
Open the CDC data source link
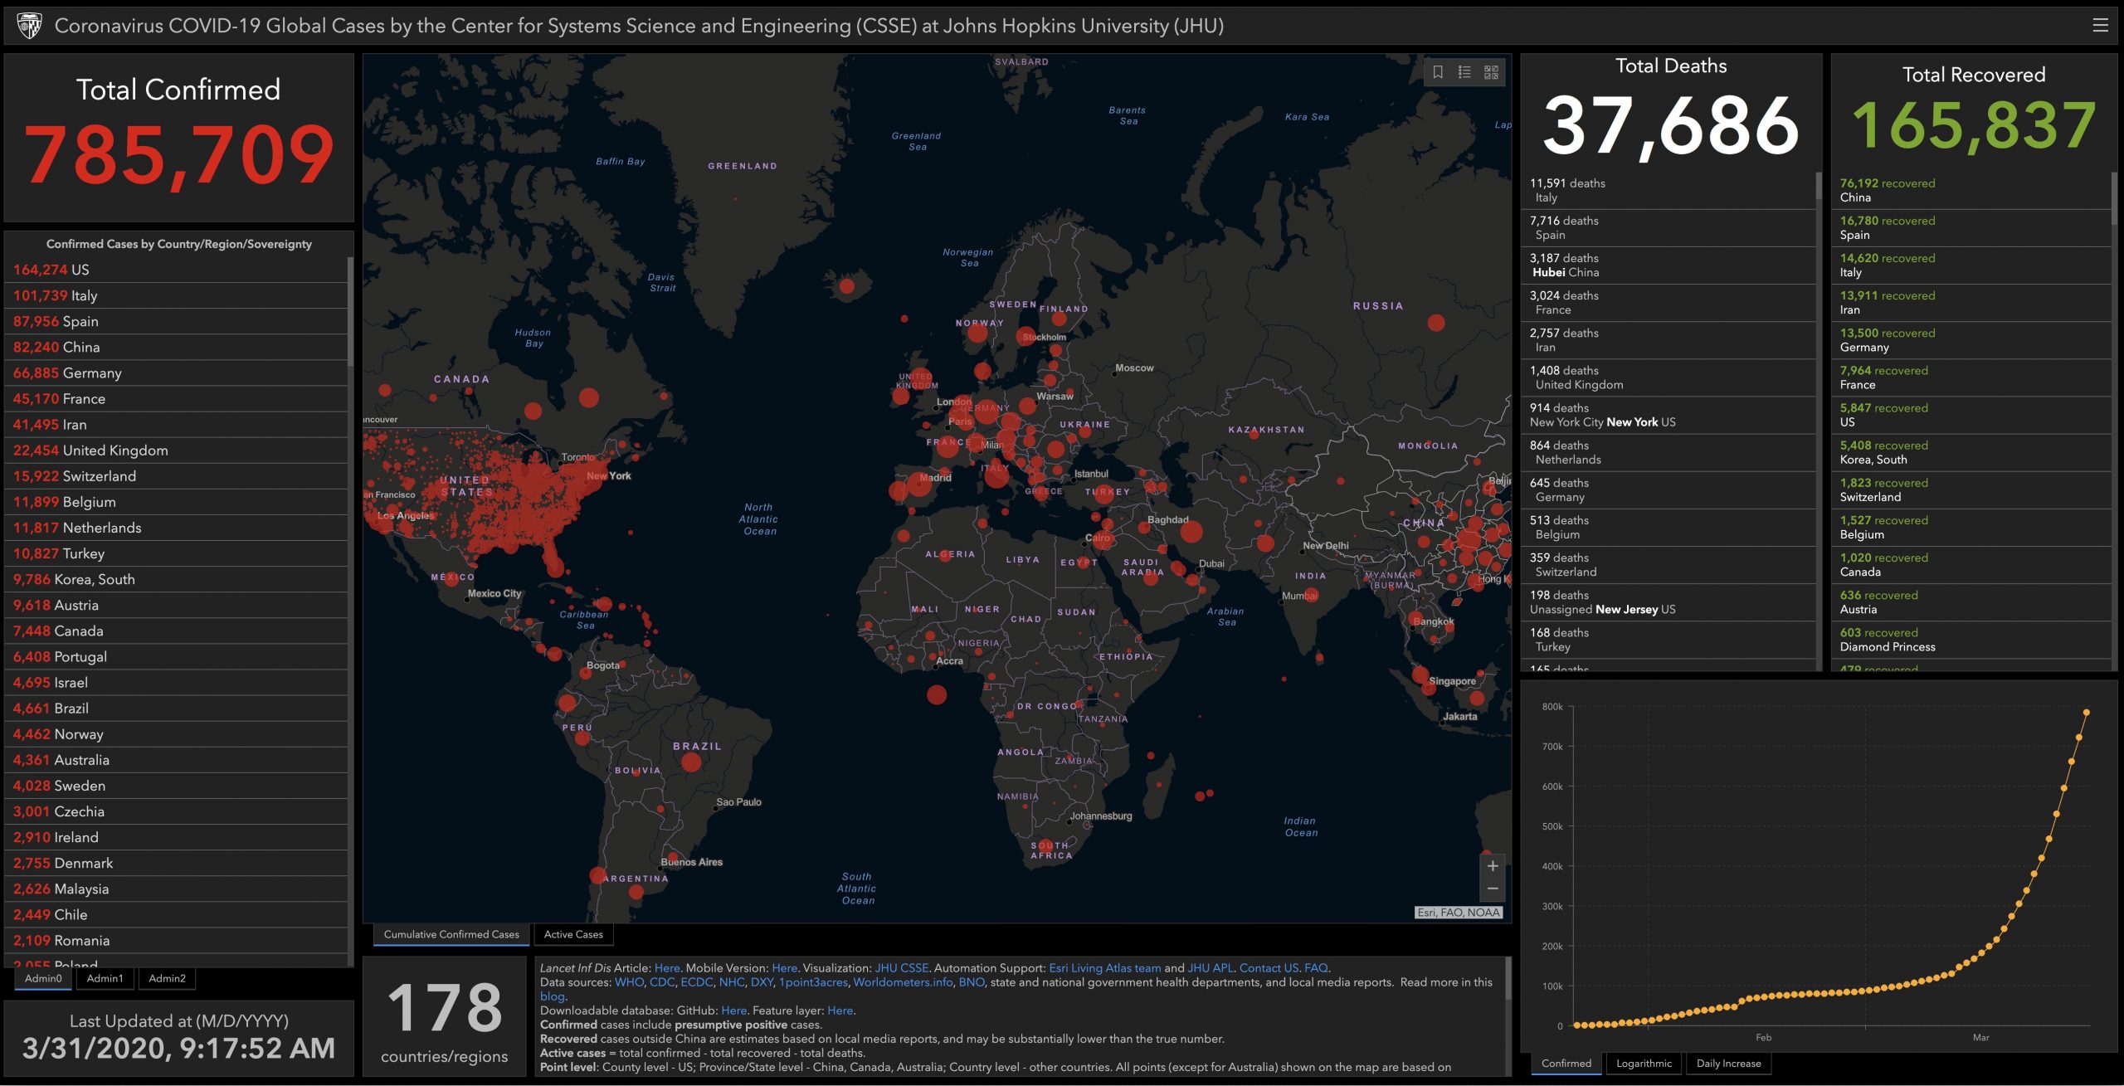662,982
